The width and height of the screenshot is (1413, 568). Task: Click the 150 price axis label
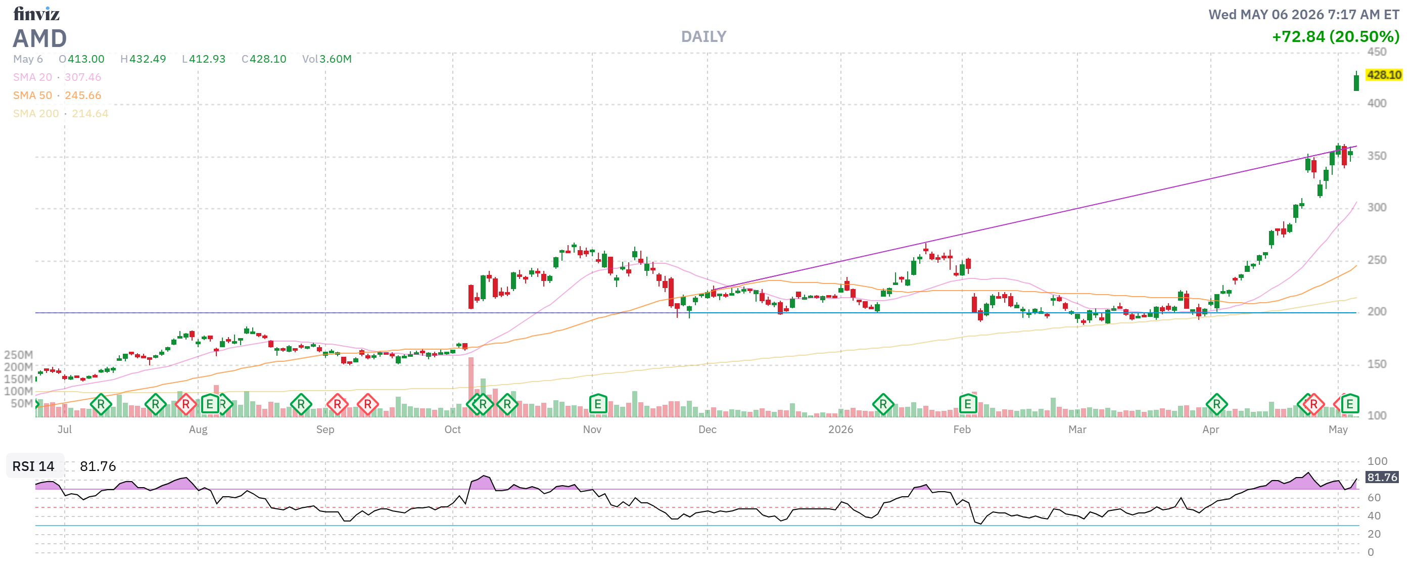(1377, 364)
